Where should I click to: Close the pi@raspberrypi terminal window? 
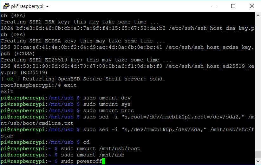[251, 6]
